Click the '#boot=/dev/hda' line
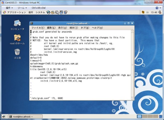 (x=39, y=55)
